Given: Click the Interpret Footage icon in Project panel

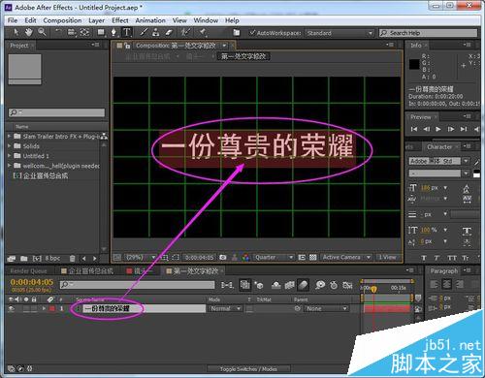Looking at the screenshot, I should [x=12, y=259].
